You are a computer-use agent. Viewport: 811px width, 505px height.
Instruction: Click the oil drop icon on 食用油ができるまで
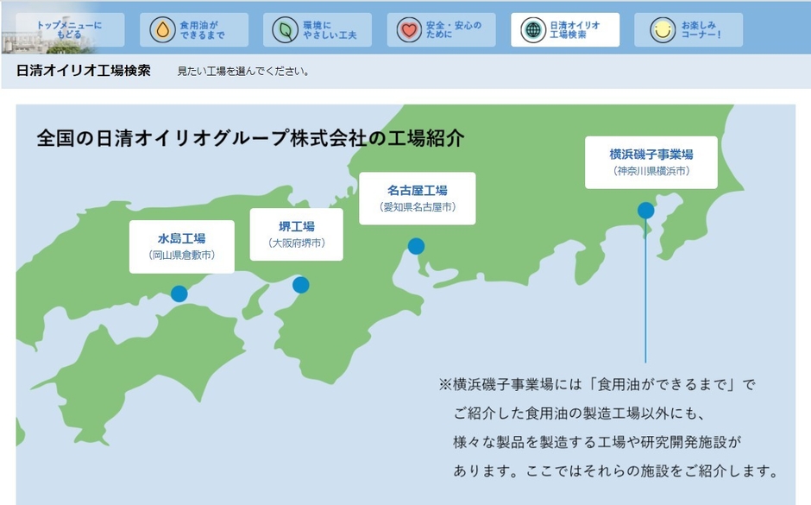(160, 28)
